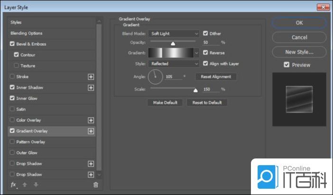Click the plus icon beside Color Overlay
Screen dimensions: 333x195
point(91,120)
